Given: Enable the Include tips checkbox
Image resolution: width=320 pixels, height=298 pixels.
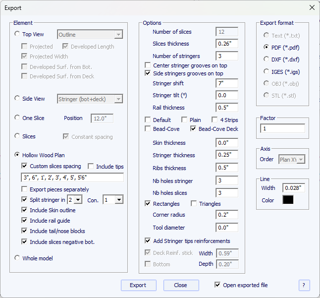Looking at the screenshot, I should [x=91, y=167].
